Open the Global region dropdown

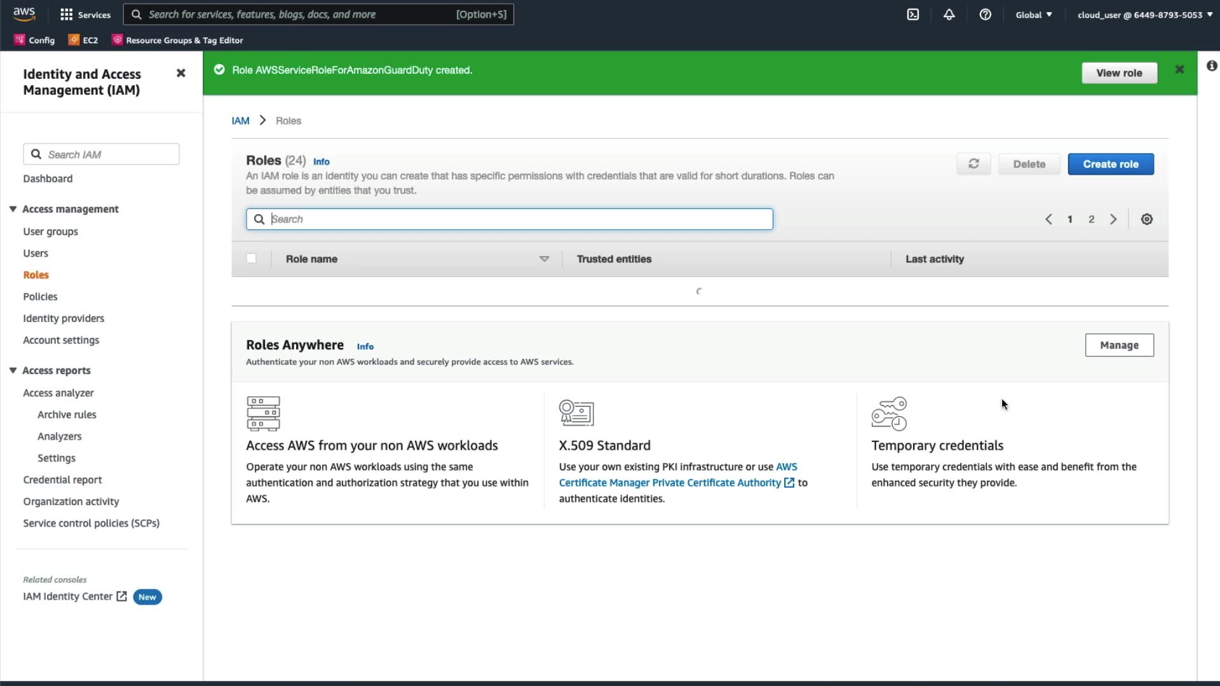pos(1033,15)
